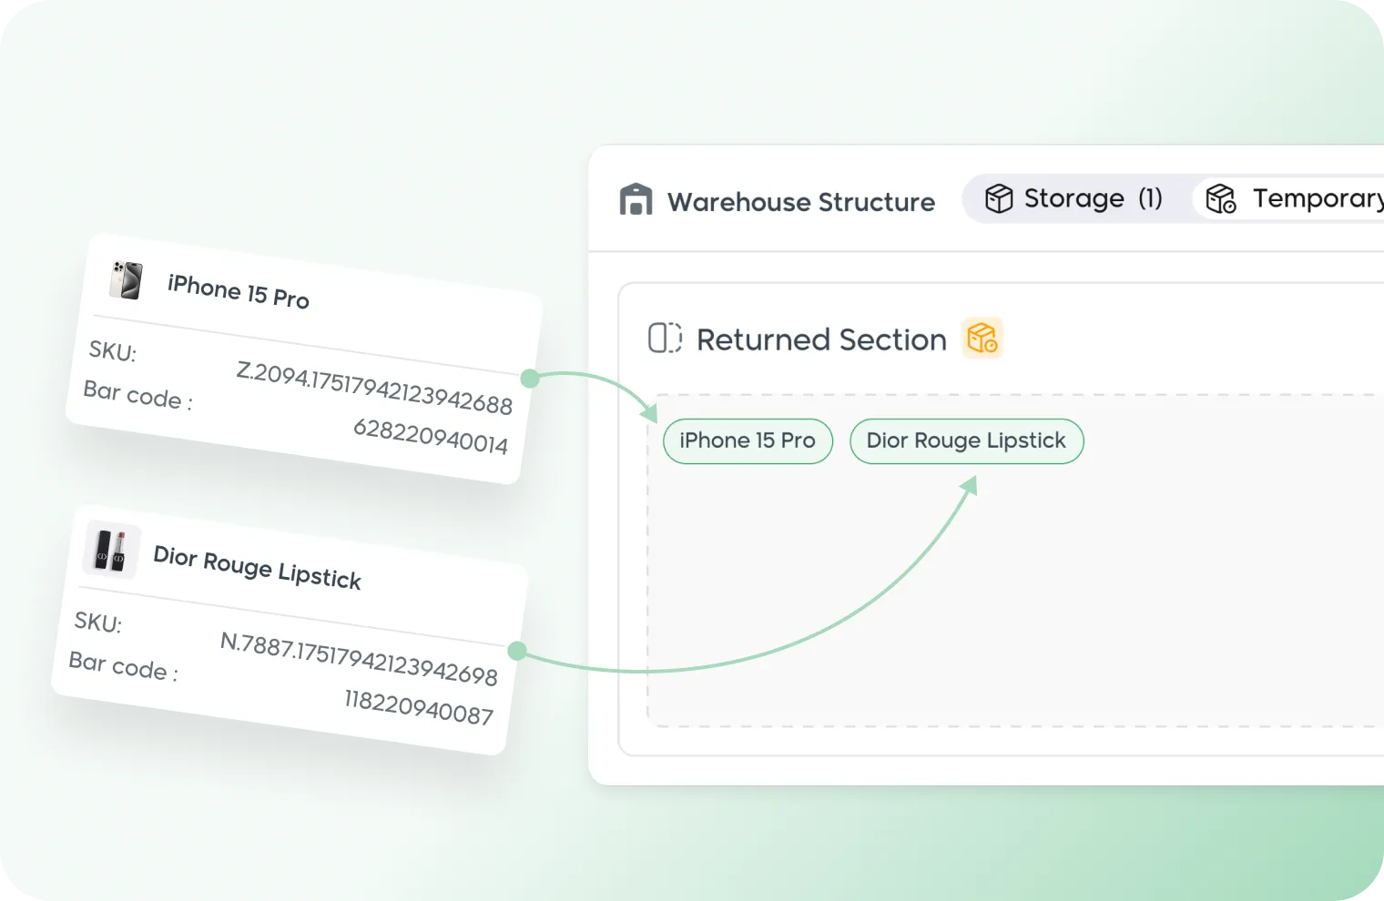Click the warehouse building icon
The height and width of the screenshot is (901, 1384).
(636, 199)
